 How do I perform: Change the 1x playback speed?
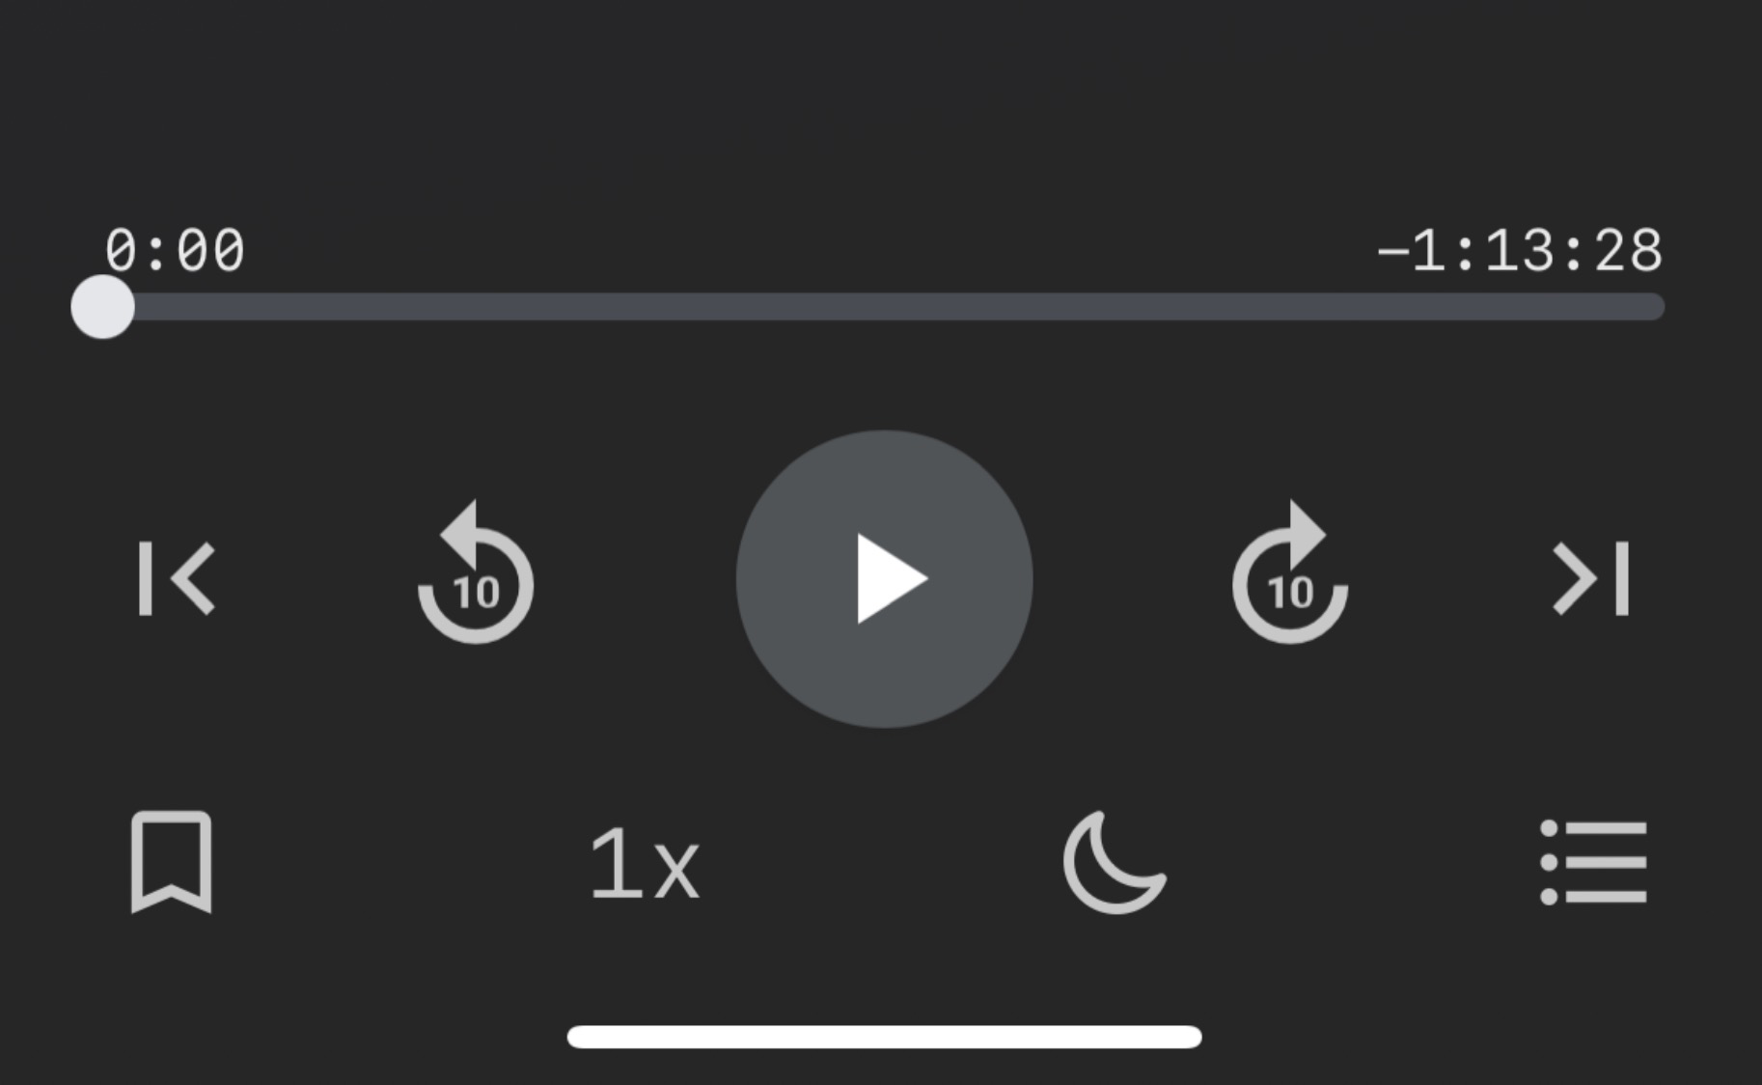click(645, 864)
